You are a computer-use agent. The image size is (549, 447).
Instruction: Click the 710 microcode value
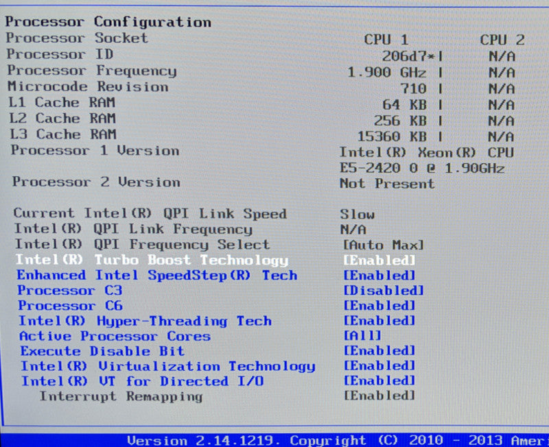pos(414,88)
